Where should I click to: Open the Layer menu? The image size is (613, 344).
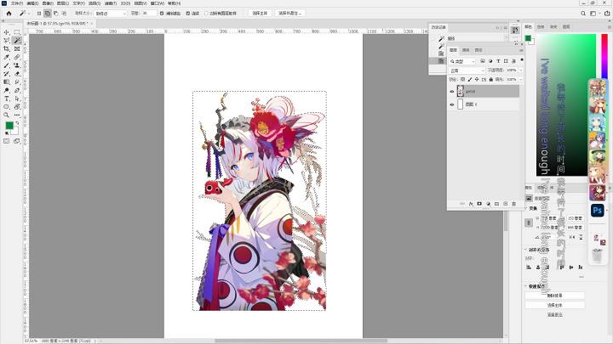coord(63,3)
